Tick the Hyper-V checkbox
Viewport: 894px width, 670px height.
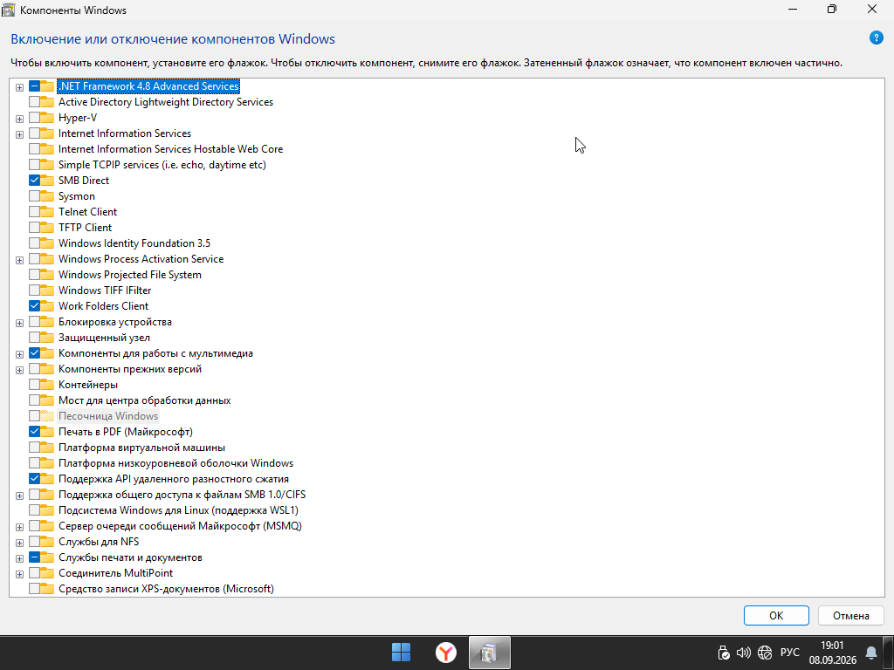pyautogui.click(x=34, y=118)
